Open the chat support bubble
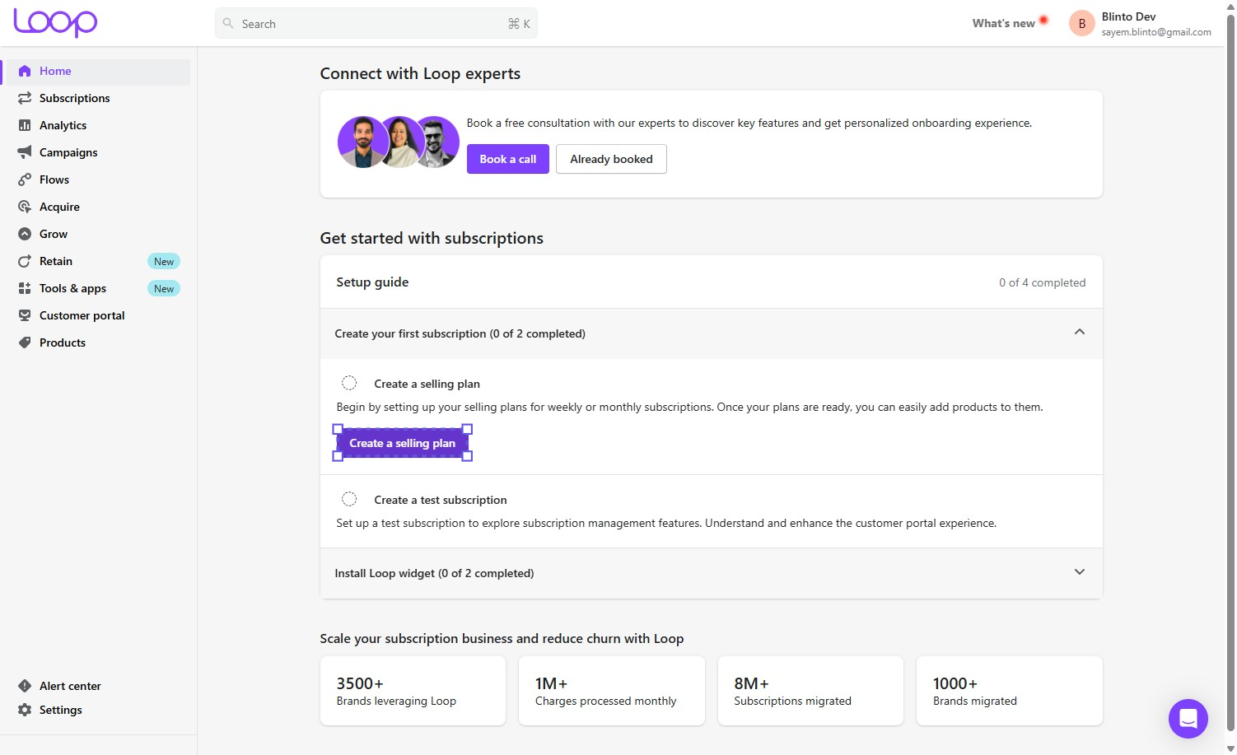Screen dimensions: 1237x755 click(x=1188, y=719)
